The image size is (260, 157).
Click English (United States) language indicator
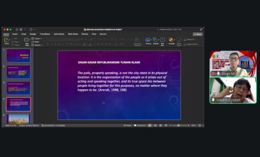click(x=29, y=125)
